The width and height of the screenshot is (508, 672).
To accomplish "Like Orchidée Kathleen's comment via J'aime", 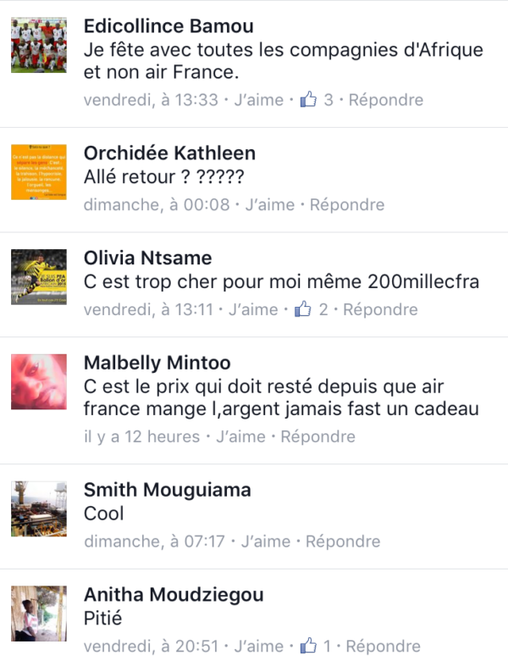I will coord(270,204).
